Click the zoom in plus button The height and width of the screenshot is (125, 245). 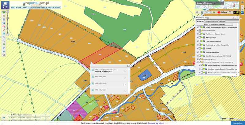(x=8, y=12)
